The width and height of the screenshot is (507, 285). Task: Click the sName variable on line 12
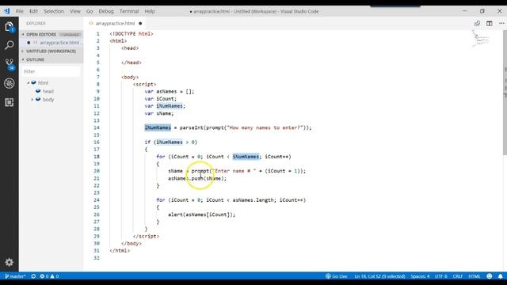(165, 113)
